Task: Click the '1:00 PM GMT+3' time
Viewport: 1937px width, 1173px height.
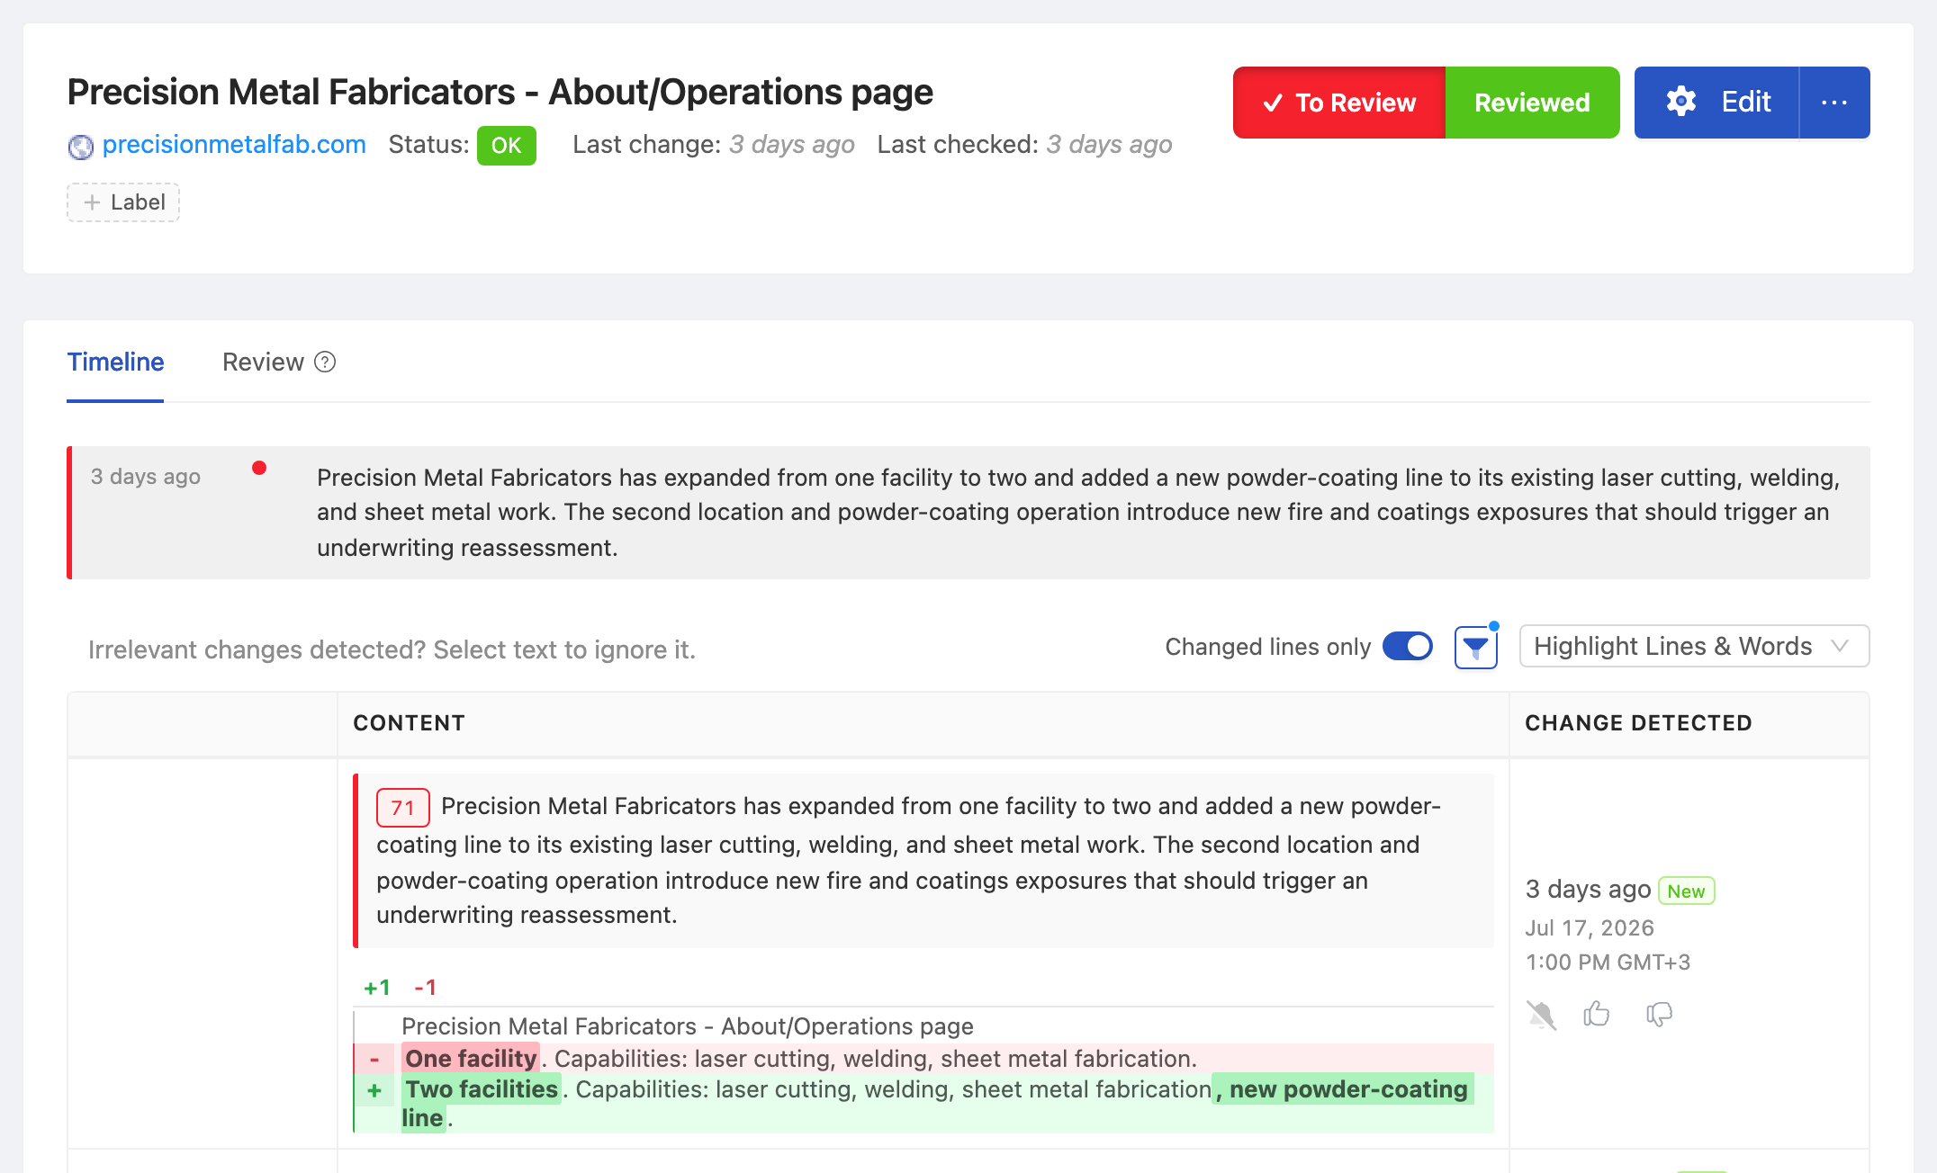Action: 1608,963
